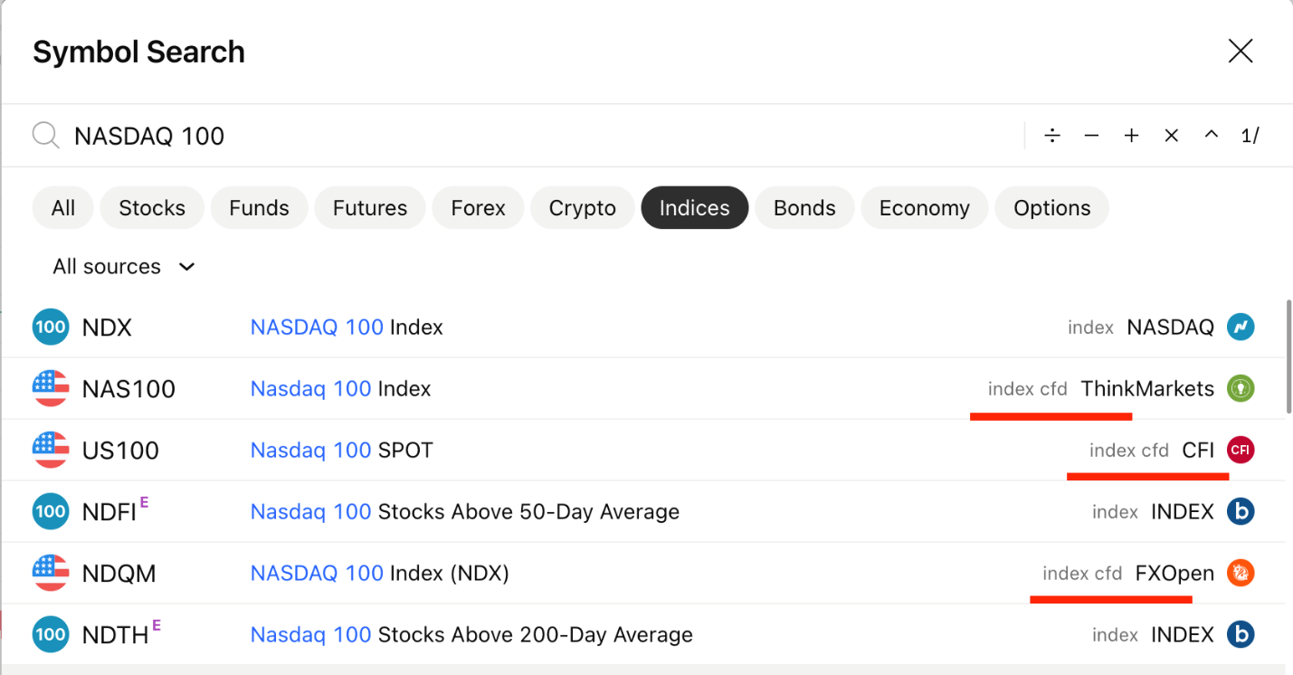Insert the multiplication operator symbol

[x=1171, y=136]
